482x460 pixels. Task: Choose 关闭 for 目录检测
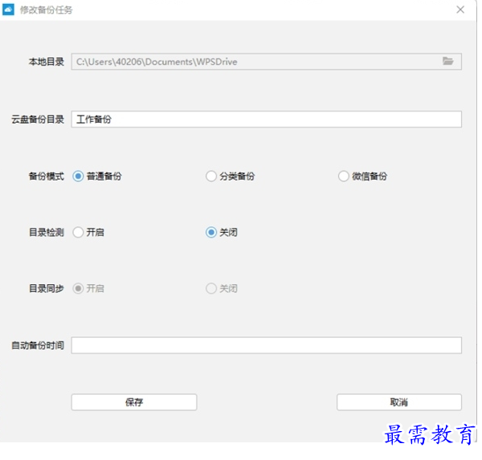point(222,232)
